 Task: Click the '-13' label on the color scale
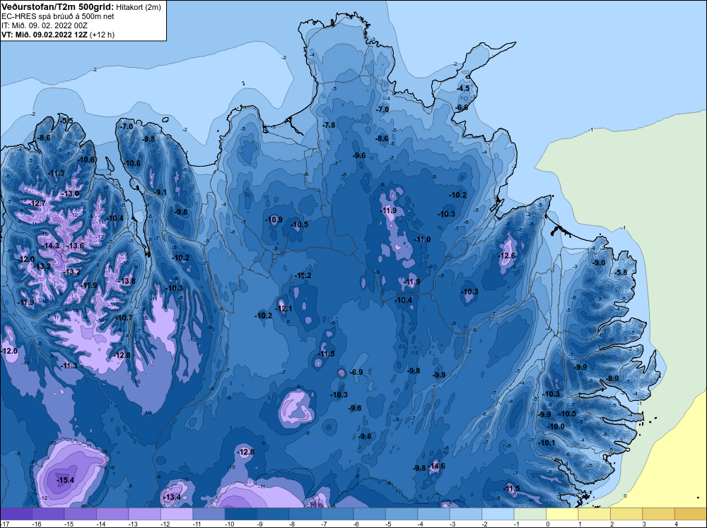point(132,524)
